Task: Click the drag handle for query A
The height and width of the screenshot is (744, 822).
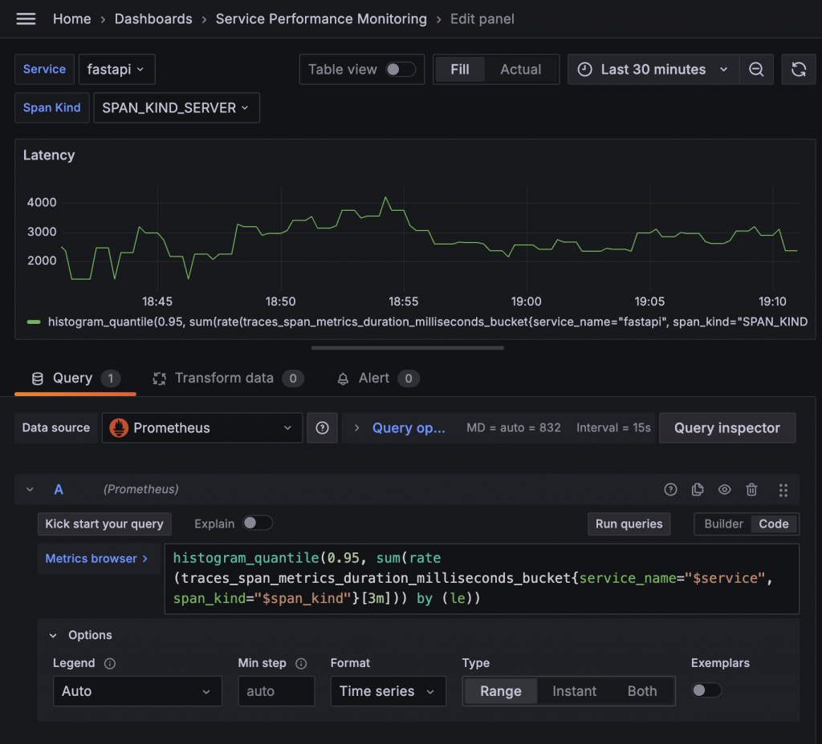Action: coord(783,489)
